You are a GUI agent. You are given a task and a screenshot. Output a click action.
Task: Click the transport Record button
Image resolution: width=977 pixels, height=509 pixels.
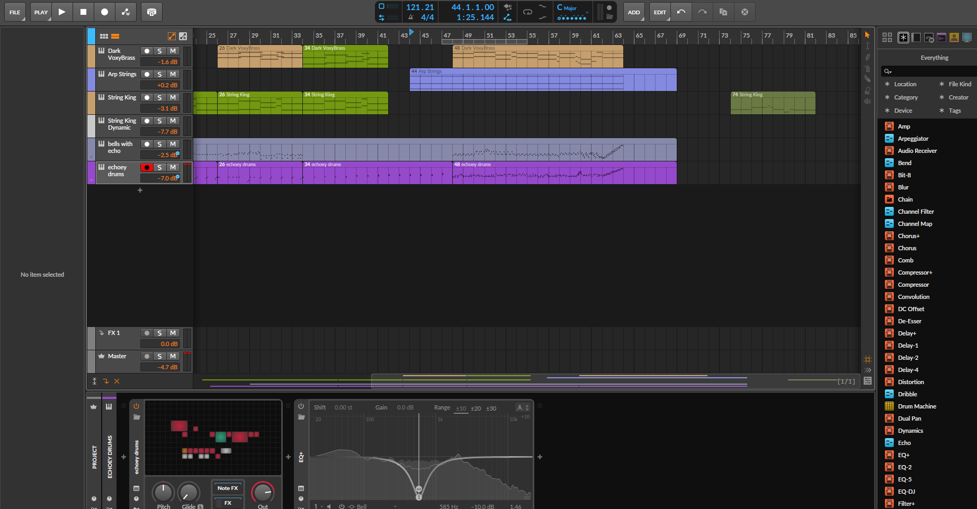coord(104,12)
